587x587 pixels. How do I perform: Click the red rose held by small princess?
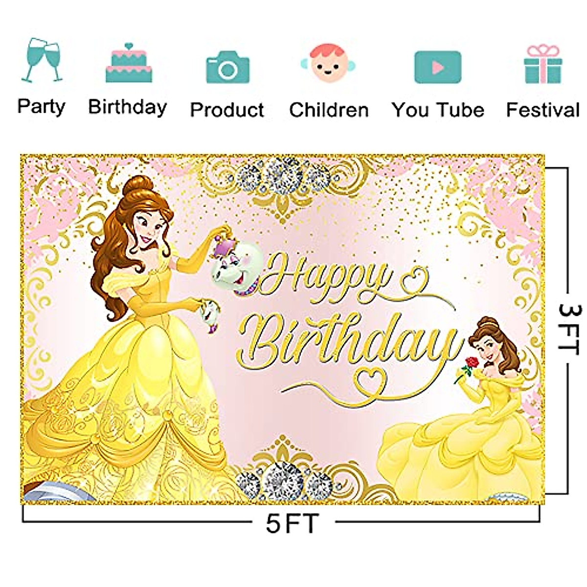pyautogui.click(x=472, y=363)
